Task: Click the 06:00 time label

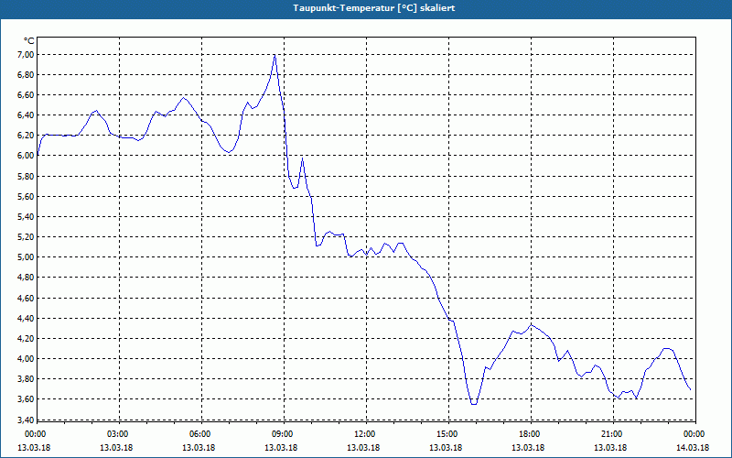Action: (x=200, y=434)
